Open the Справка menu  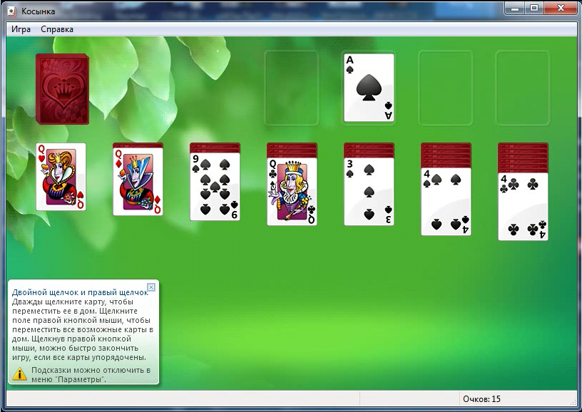pyautogui.click(x=57, y=29)
